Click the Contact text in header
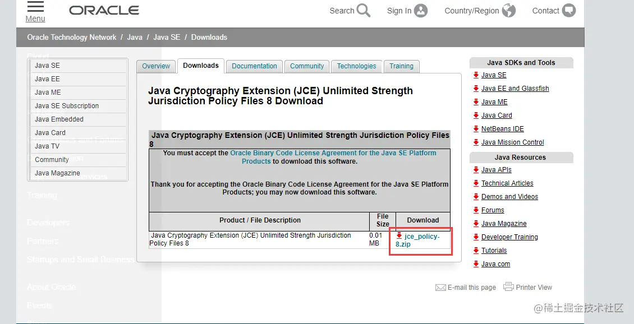 click(545, 11)
